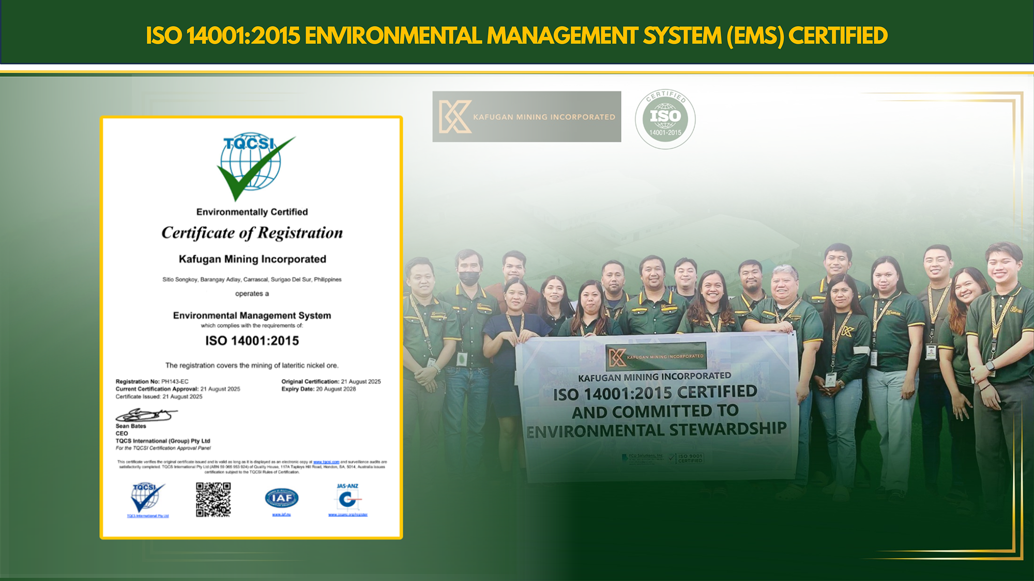Image resolution: width=1034 pixels, height=581 pixels.
Task: Click the Kafugan Mining Incorporated logo banner
Action: pyautogui.click(x=526, y=117)
